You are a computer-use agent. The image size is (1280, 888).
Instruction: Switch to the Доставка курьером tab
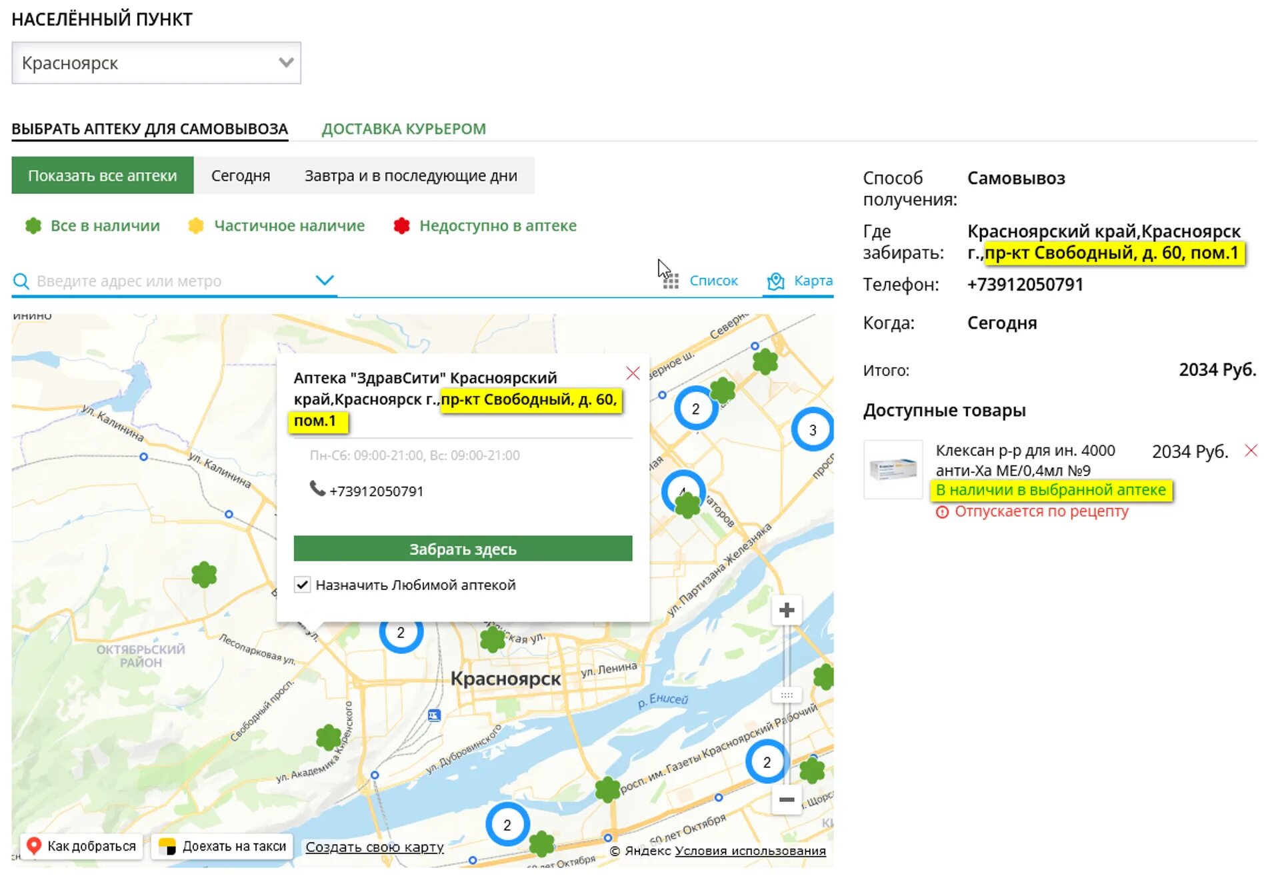click(403, 129)
